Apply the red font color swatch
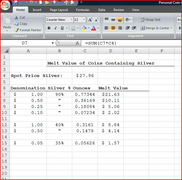 pos(94,28)
